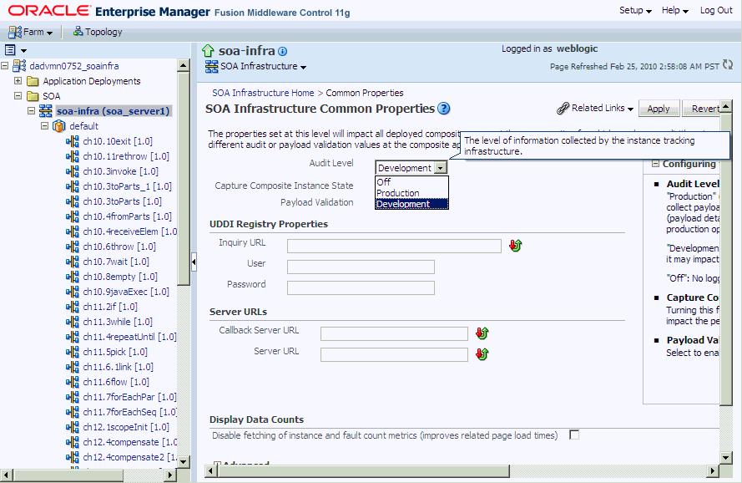The height and width of the screenshot is (483, 742).
Task: Click the SOA Infrastructure menu icon
Action: point(211,66)
